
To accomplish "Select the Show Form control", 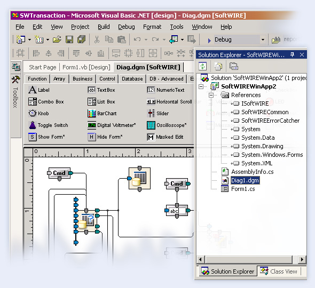I will click(x=46, y=137).
